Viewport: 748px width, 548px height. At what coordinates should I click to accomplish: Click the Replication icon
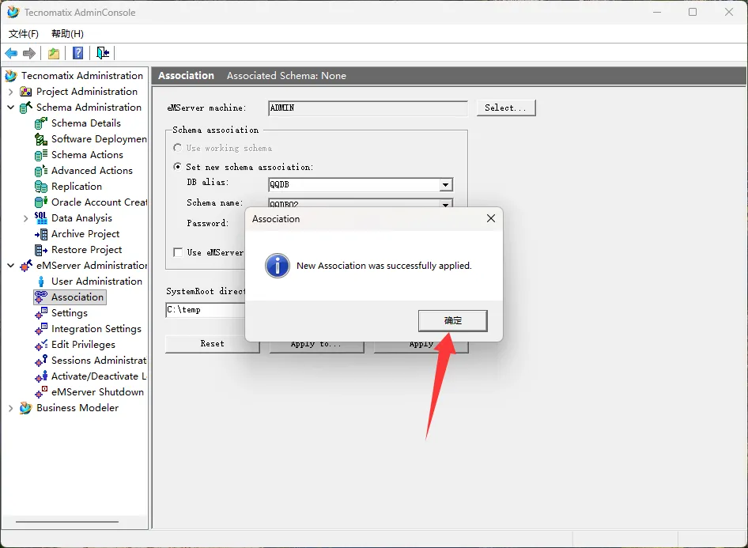[x=41, y=187]
